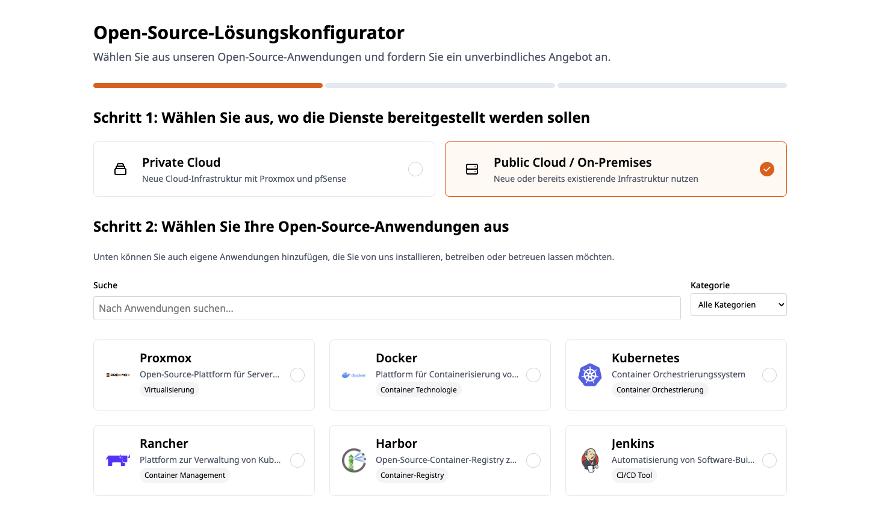Click the Schritt 1 heading

point(341,117)
